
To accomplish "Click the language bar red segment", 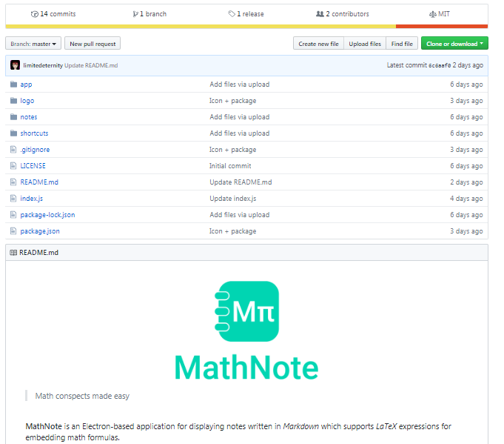I will click(442, 27).
